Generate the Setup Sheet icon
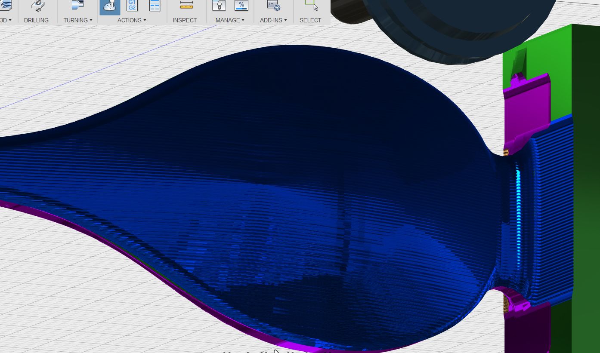 coord(155,6)
